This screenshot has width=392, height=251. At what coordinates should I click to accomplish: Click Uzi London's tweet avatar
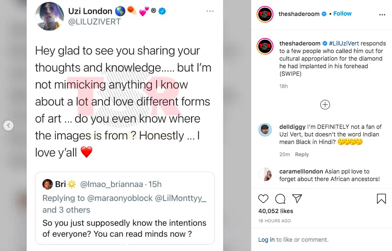click(x=50, y=16)
